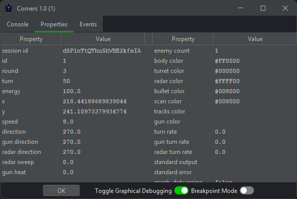Screen dimensions: 297x199
Task: Click the 'gun turn rate' property label
Action: 172,142
